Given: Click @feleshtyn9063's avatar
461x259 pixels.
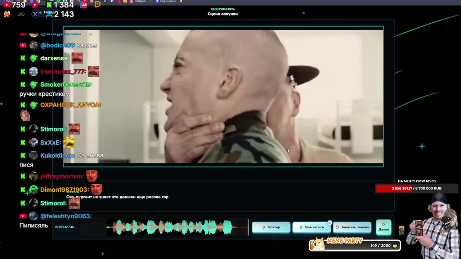Looking at the screenshot, I should 33,216.
